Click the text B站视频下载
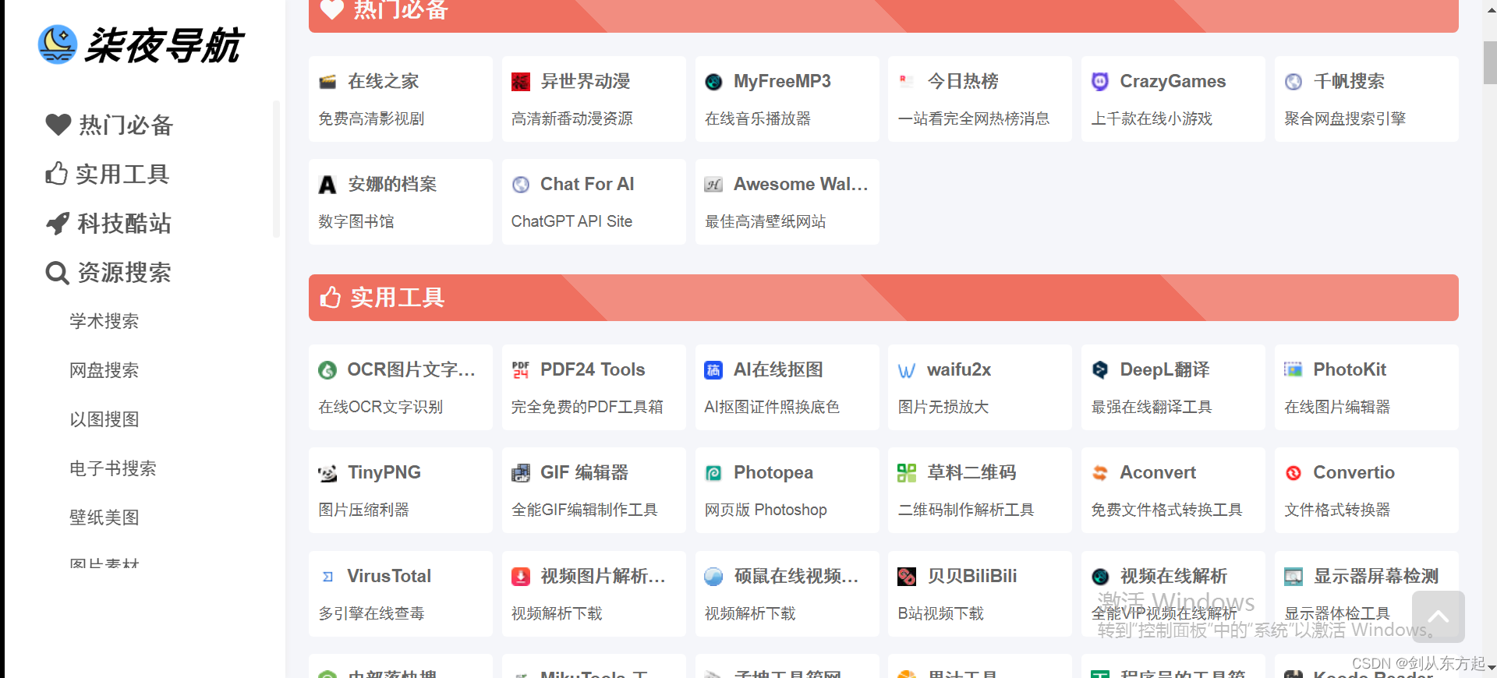This screenshot has width=1497, height=678. click(940, 613)
